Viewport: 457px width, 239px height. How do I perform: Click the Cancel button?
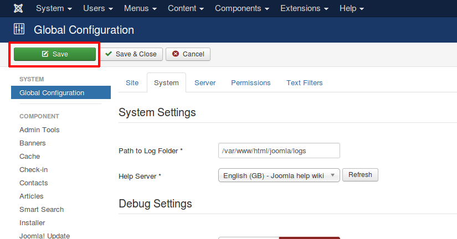tap(188, 54)
